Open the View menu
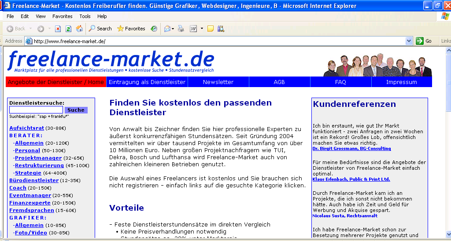The height and width of the screenshot is (241, 451). (41, 16)
